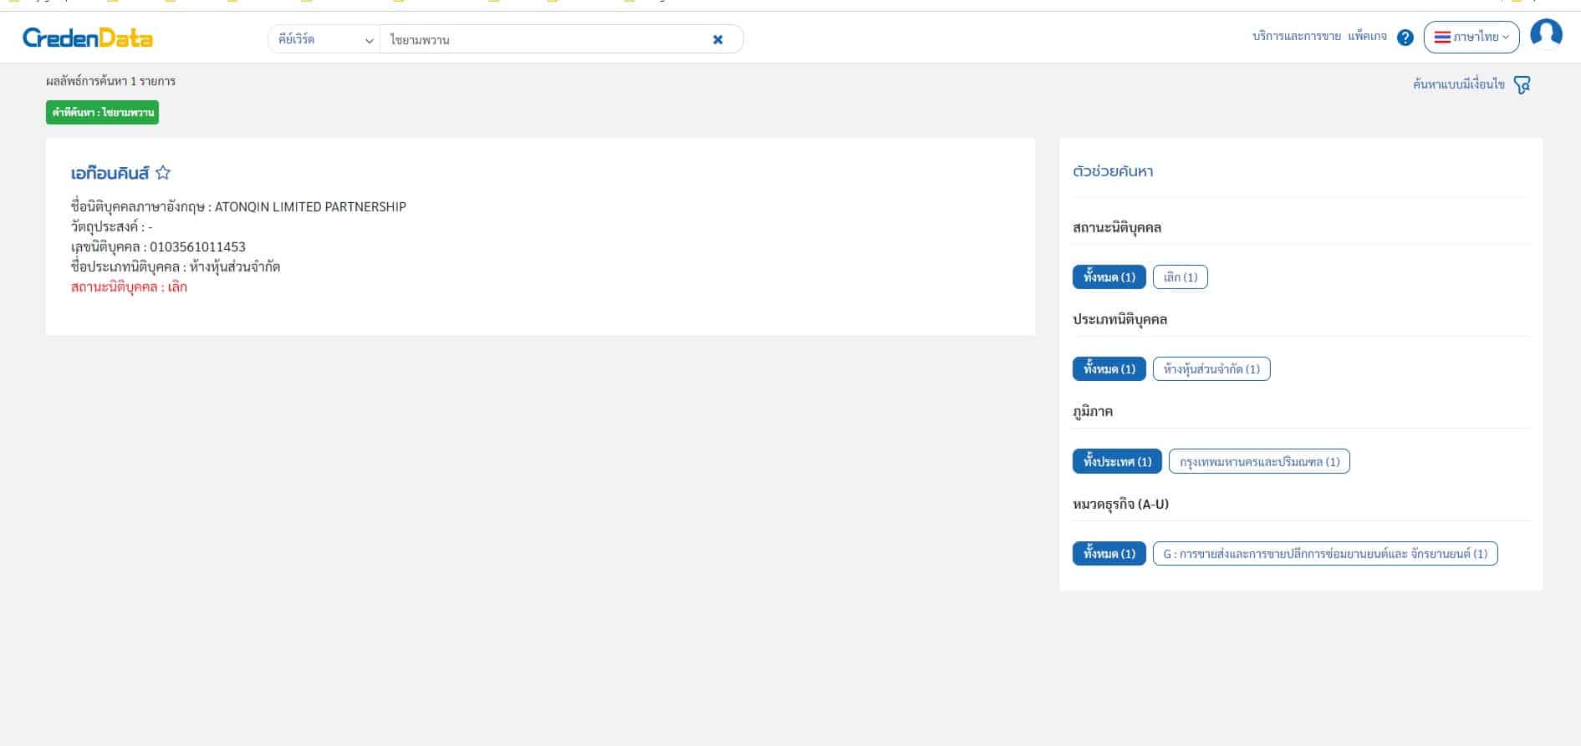
Task: Select the เลิก (1) status filter
Action: pyautogui.click(x=1180, y=277)
